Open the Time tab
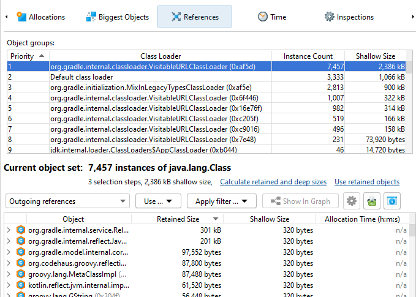 pos(272,17)
